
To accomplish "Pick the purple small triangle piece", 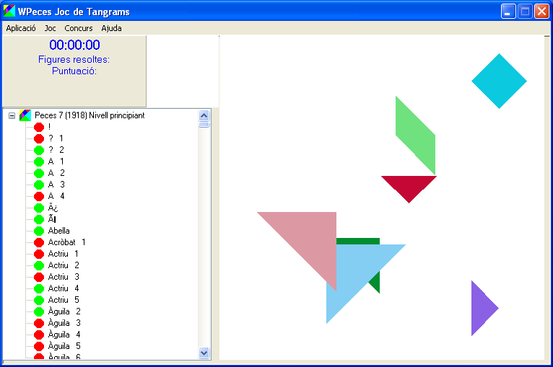I will (481, 309).
